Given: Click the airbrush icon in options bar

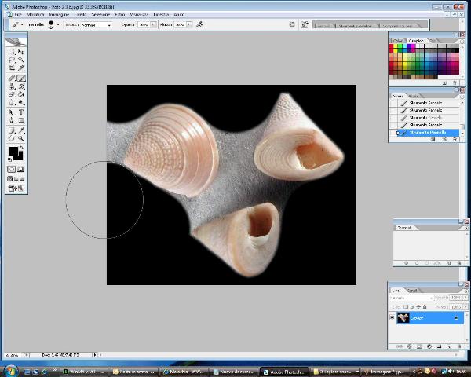Looking at the screenshot, I should (x=199, y=24).
